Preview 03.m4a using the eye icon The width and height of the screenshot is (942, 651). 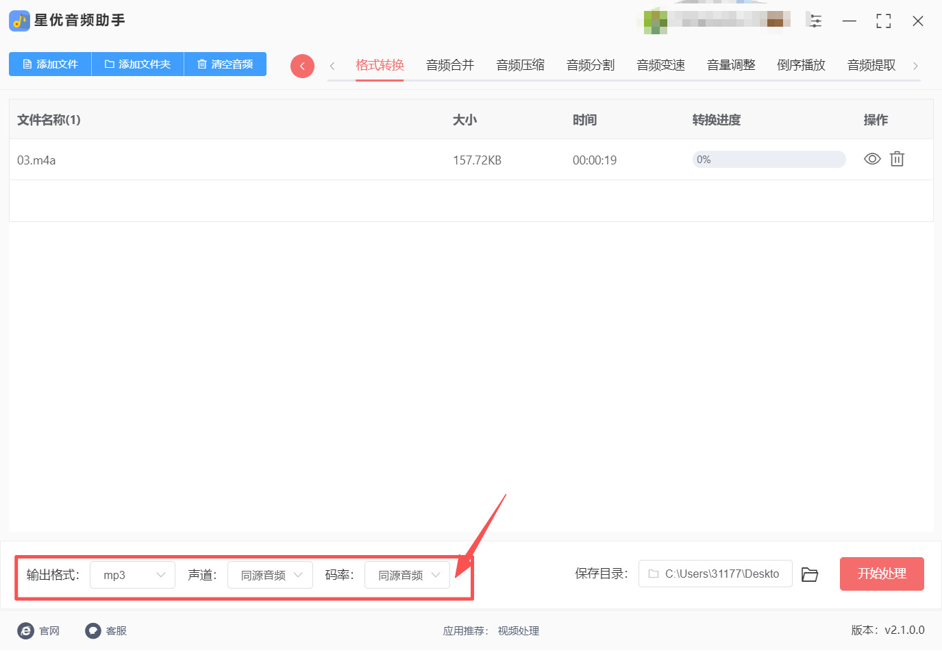click(871, 159)
